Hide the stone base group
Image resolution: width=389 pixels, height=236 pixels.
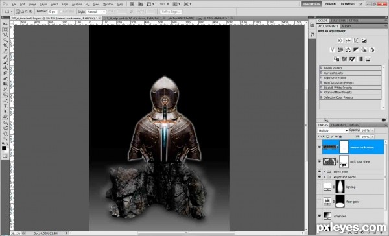(319, 171)
